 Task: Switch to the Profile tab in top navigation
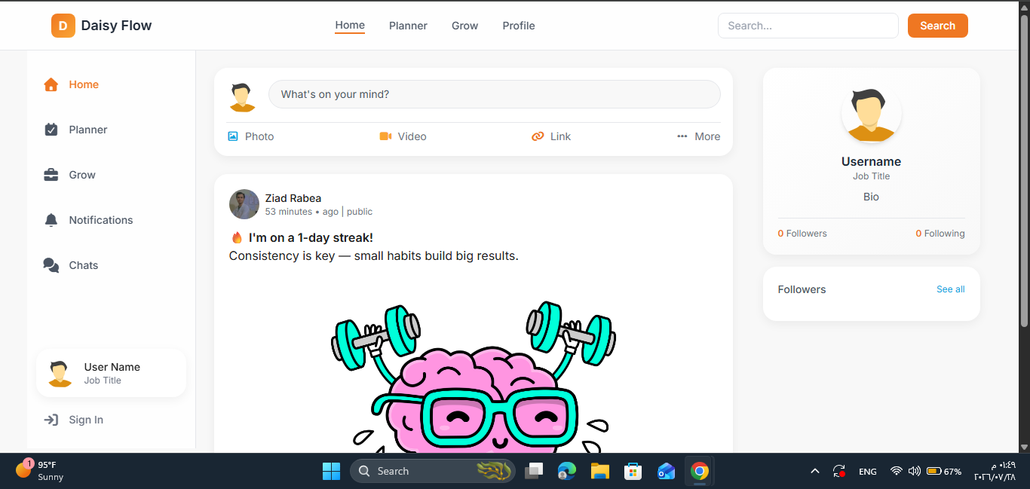[519, 26]
